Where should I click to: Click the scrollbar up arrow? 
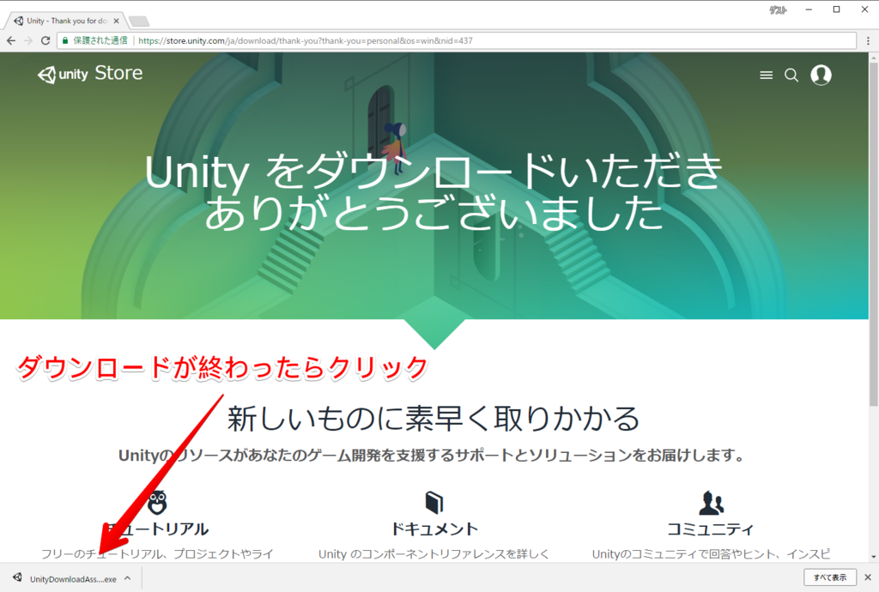[x=873, y=57]
